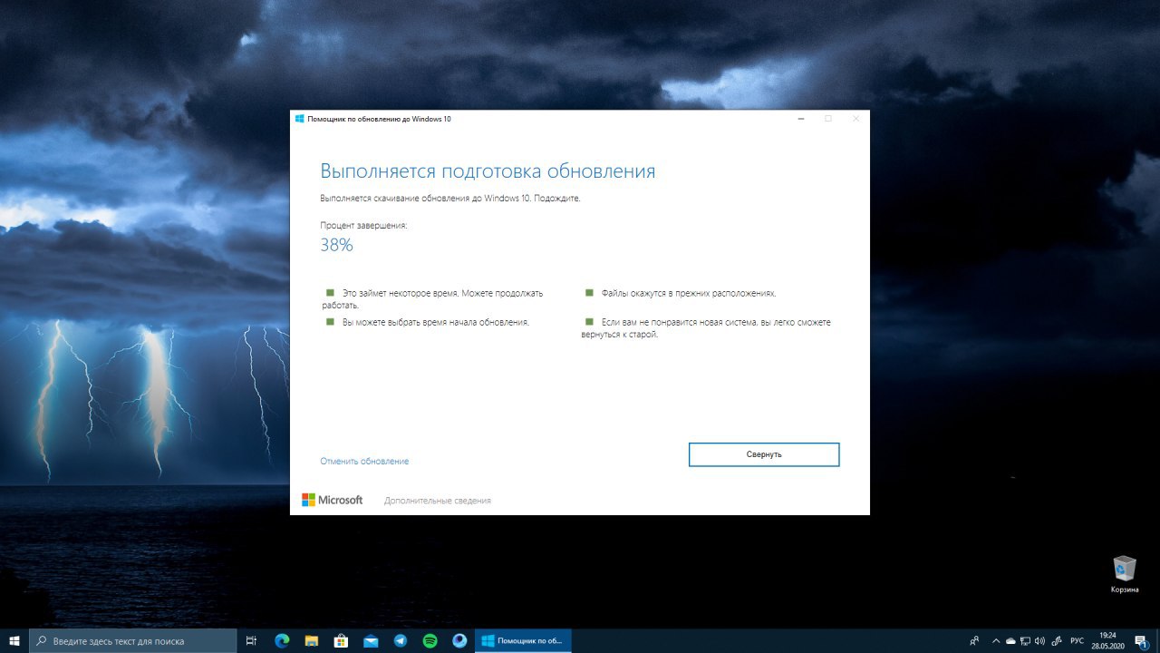Switch the РУС input language indicator
This screenshot has width=1160, height=653.
tap(1077, 641)
